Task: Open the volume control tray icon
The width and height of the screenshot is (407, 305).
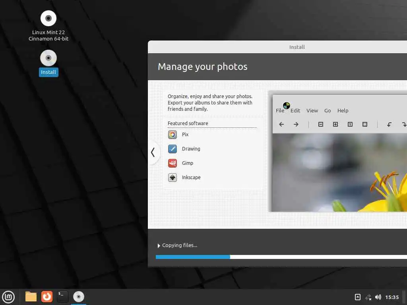Action: point(378,297)
